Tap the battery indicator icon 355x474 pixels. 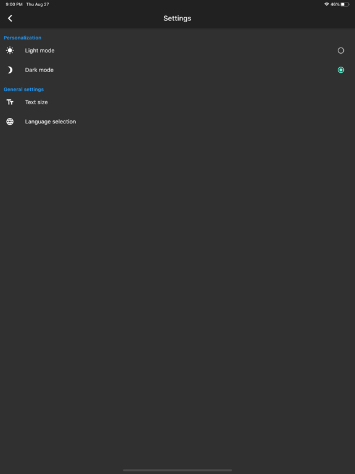pos(345,4)
